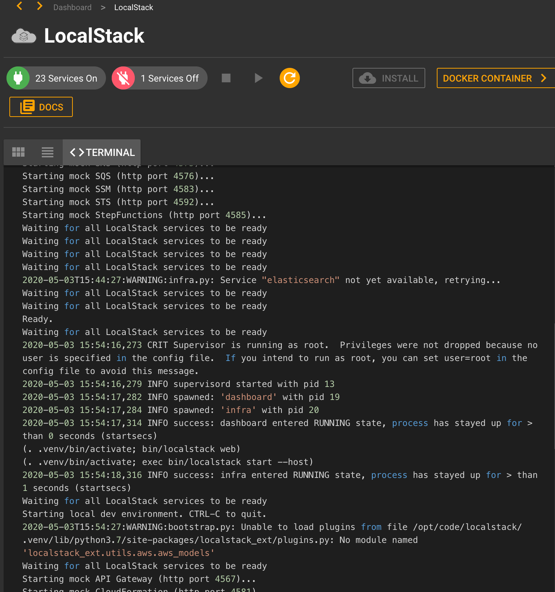Click the "Ready." log line
The height and width of the screenshot is (592, 555).
[x=37, y=319]
